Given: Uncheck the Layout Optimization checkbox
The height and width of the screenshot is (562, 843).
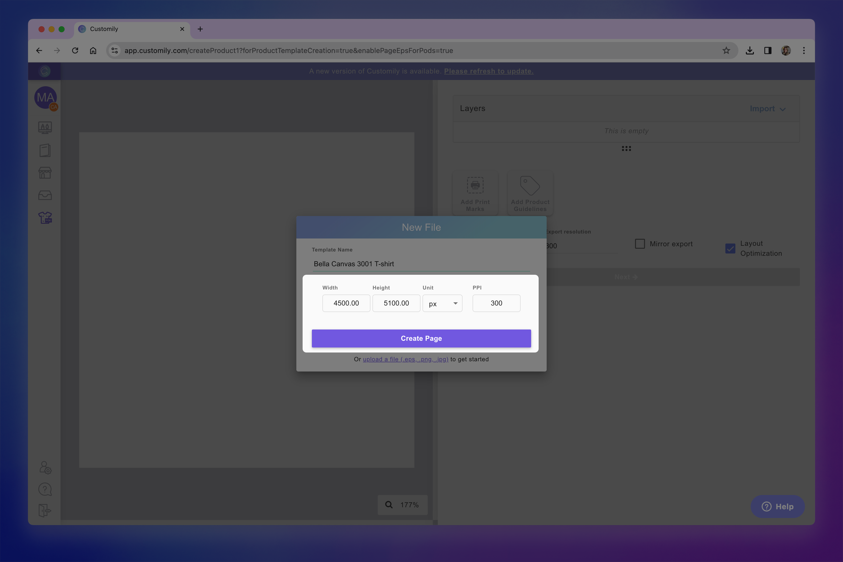Looking at the screenshot, I should pyautogui.click(x=730, y=248).
